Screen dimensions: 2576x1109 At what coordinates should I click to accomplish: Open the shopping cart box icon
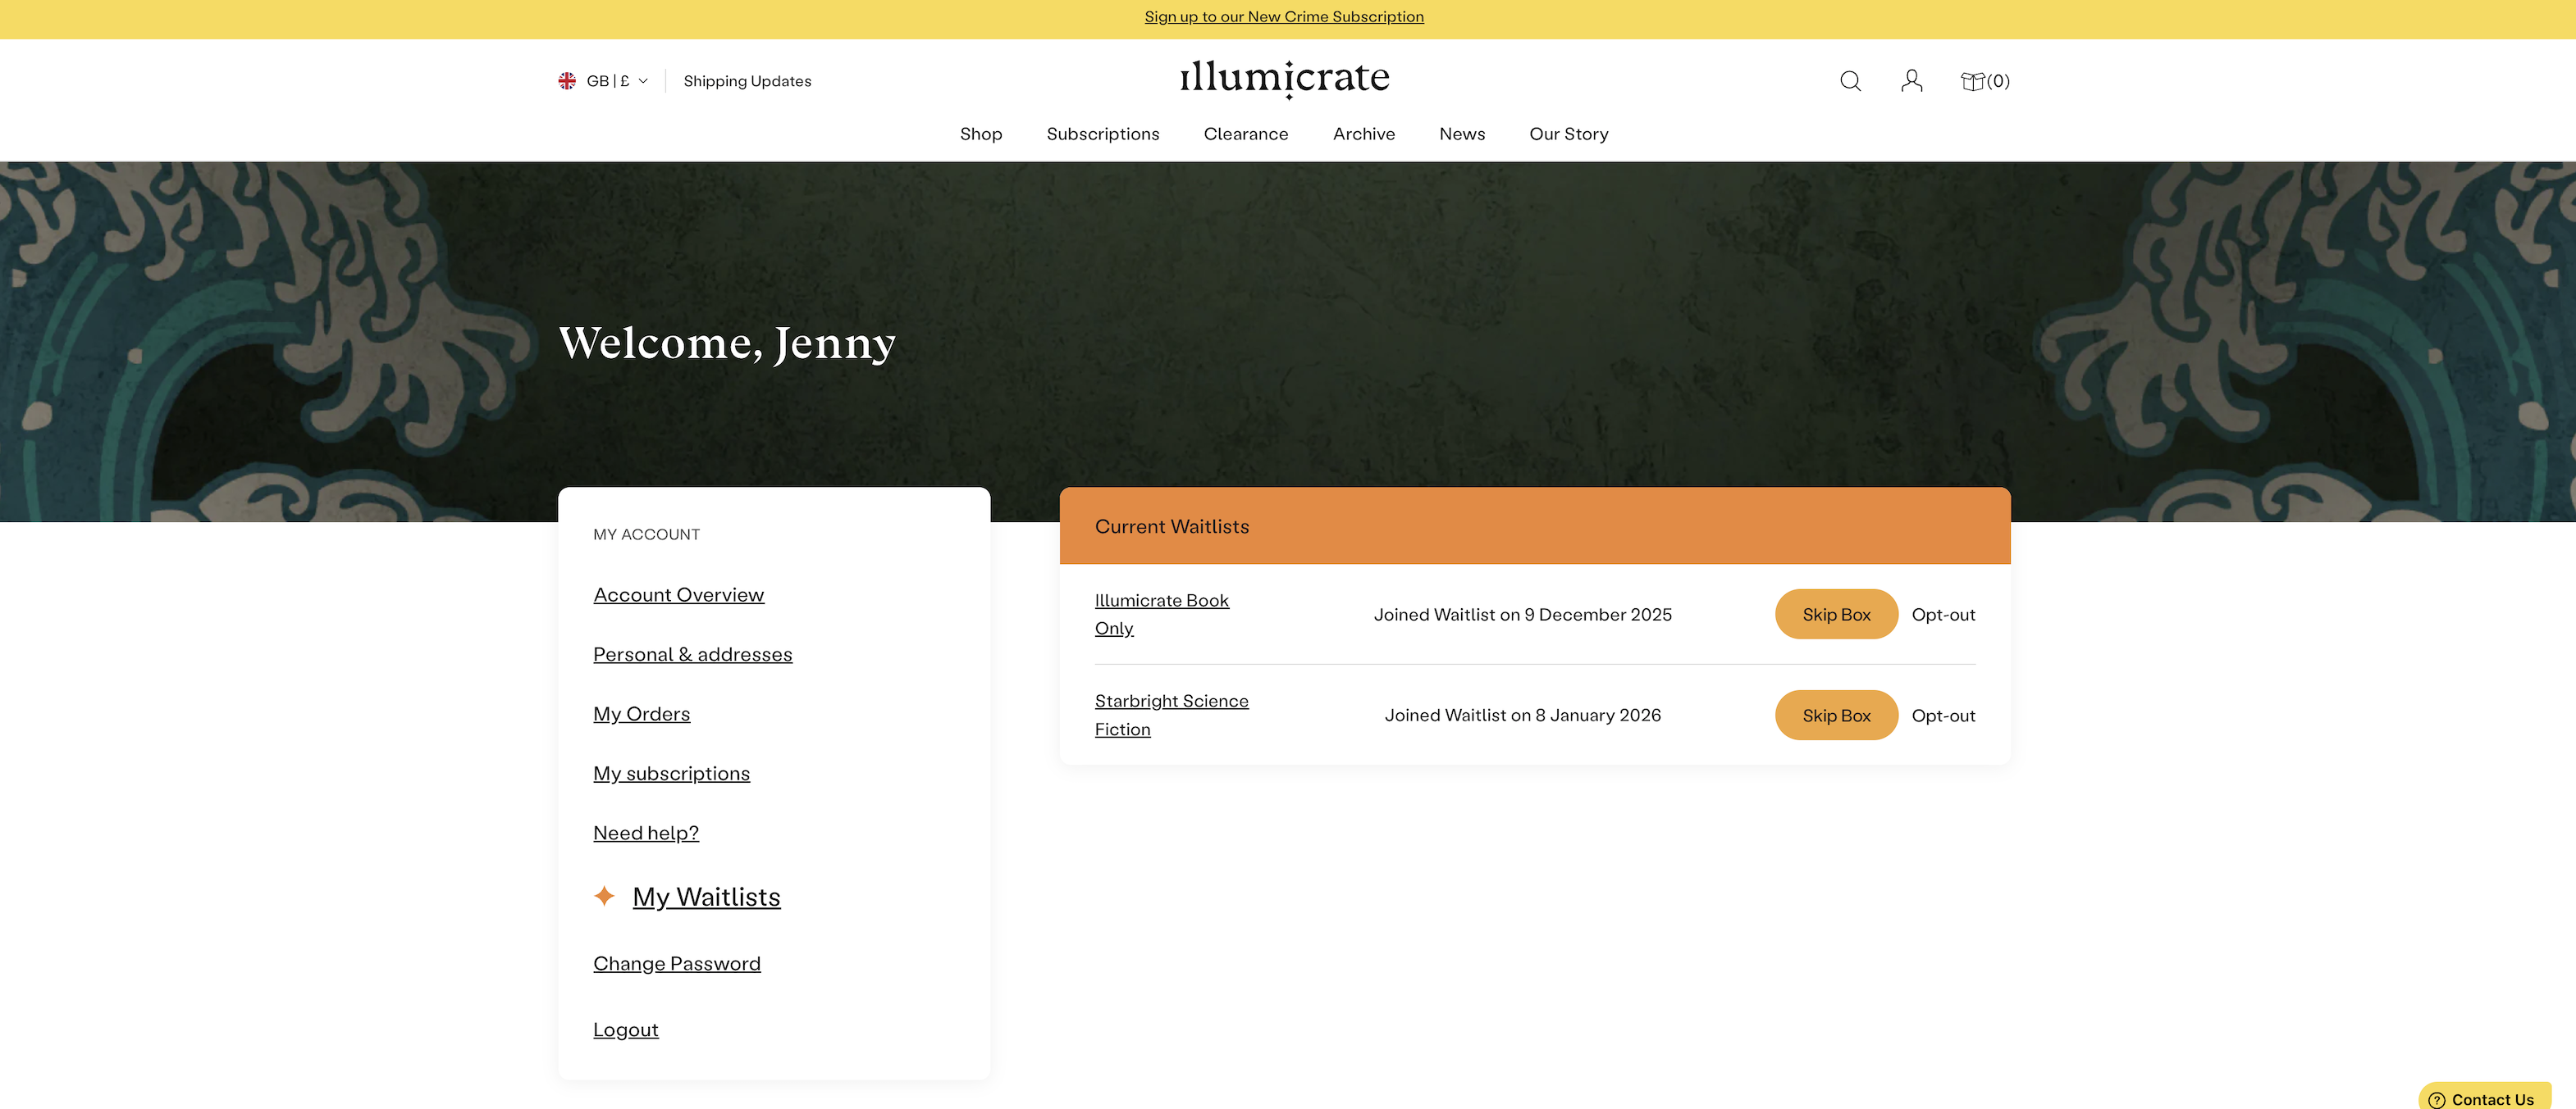click(x=1972, y=81)
